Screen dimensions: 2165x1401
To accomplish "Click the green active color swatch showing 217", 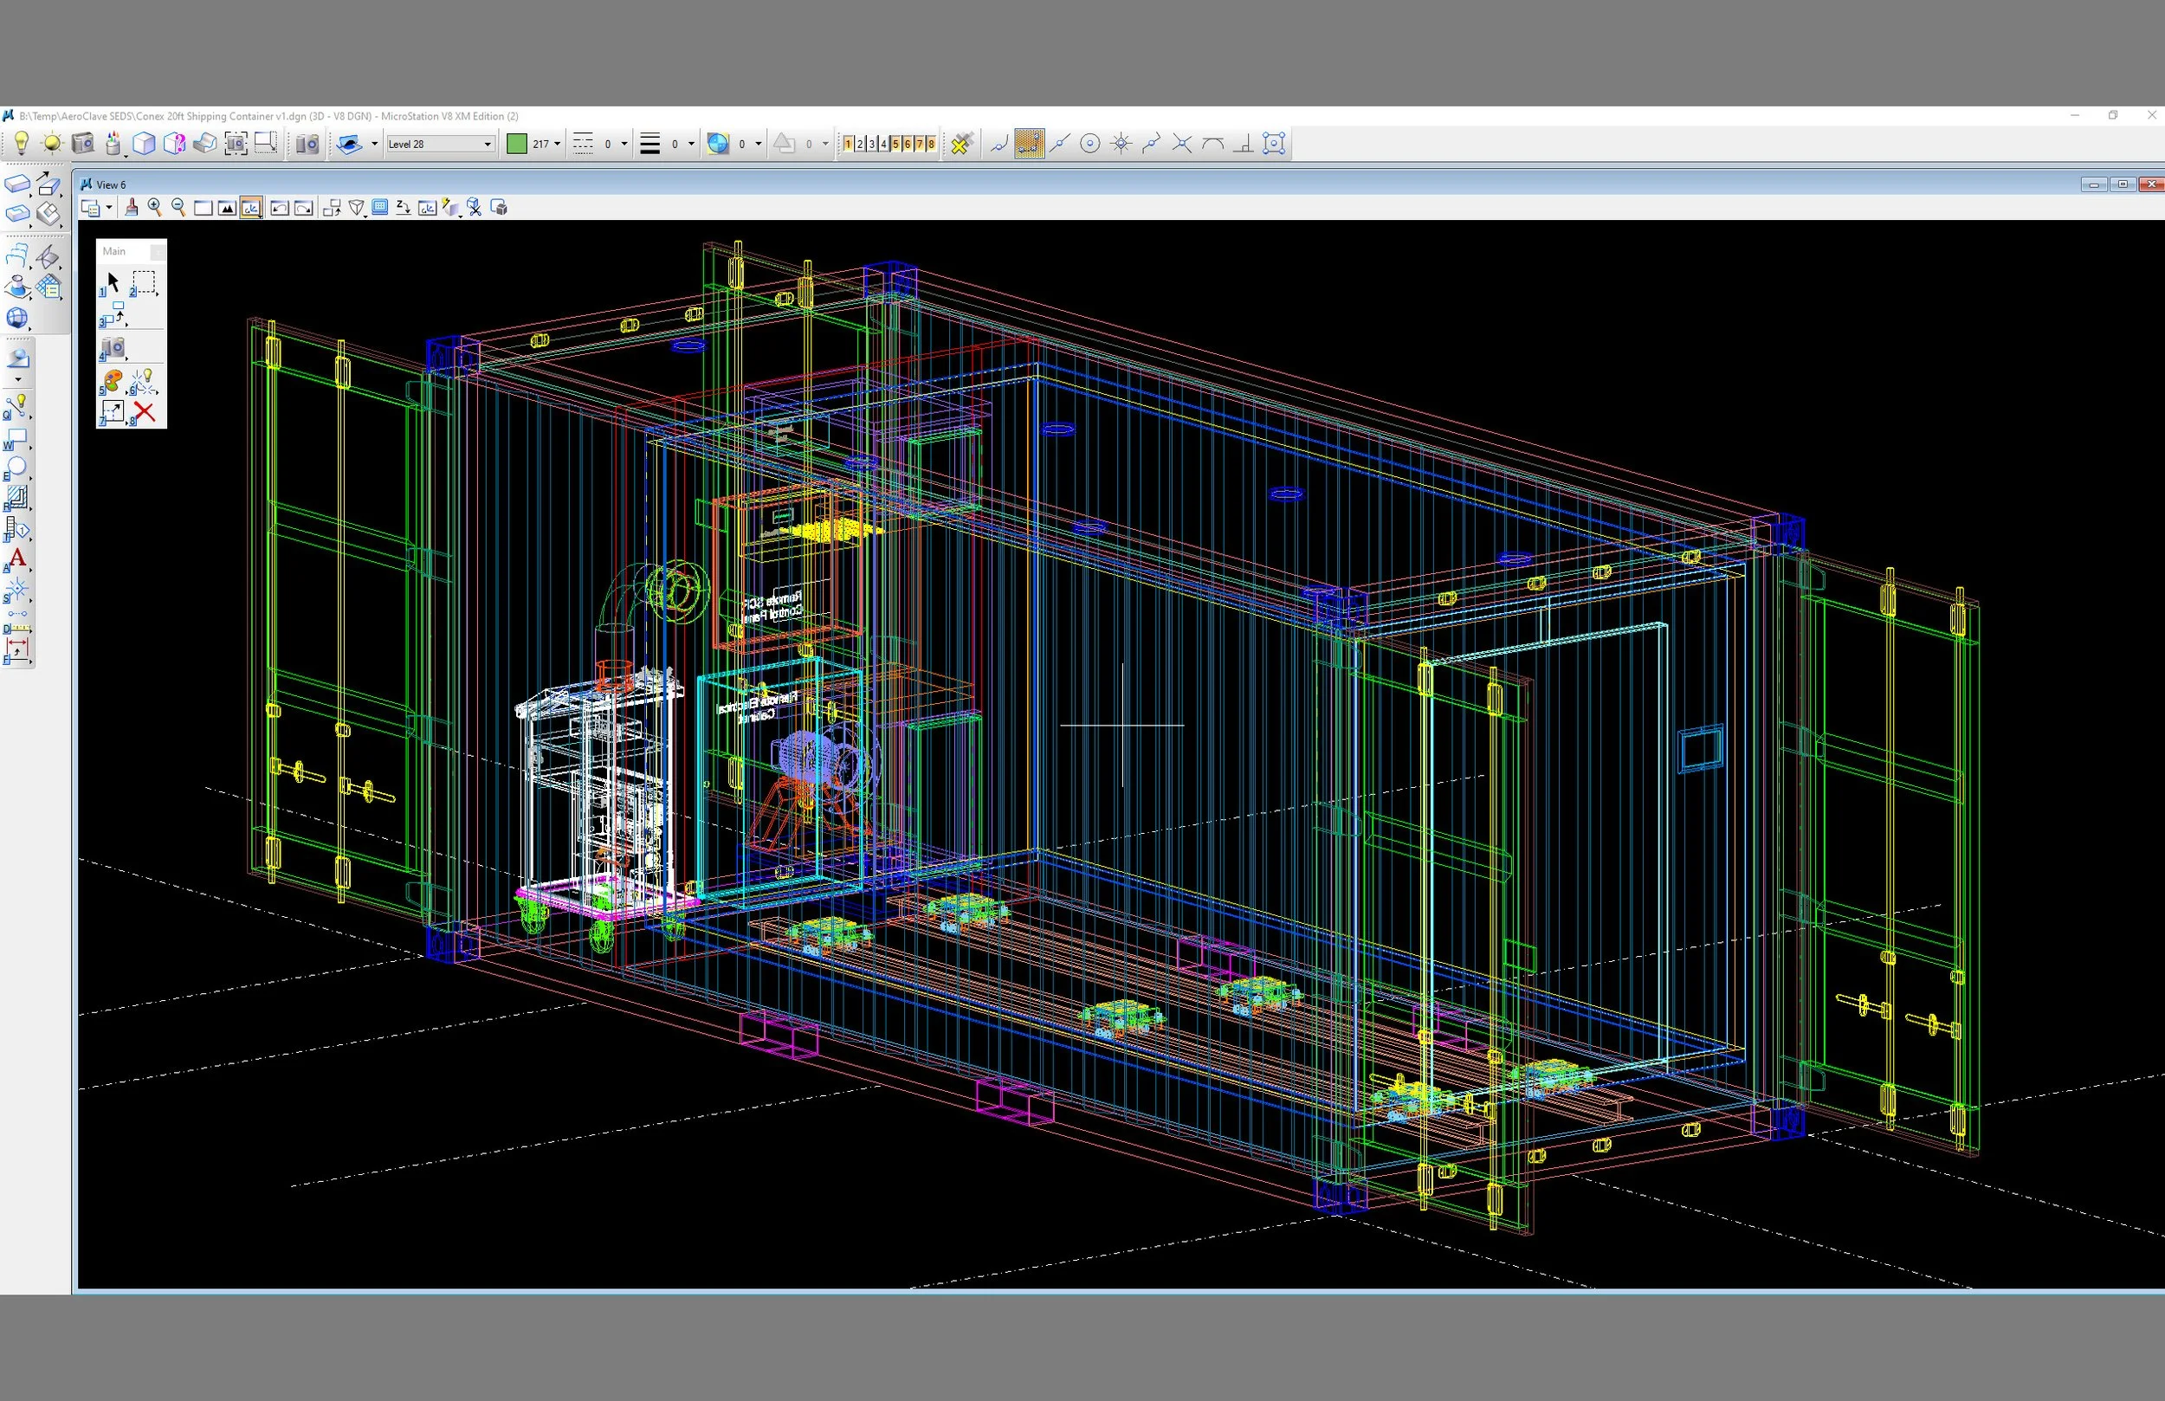I will coord(517,144).
